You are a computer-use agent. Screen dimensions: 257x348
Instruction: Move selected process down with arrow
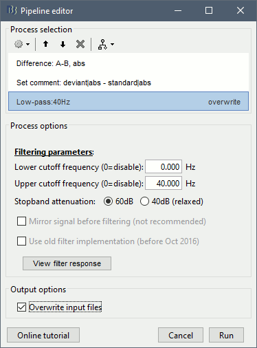[63, 44]
